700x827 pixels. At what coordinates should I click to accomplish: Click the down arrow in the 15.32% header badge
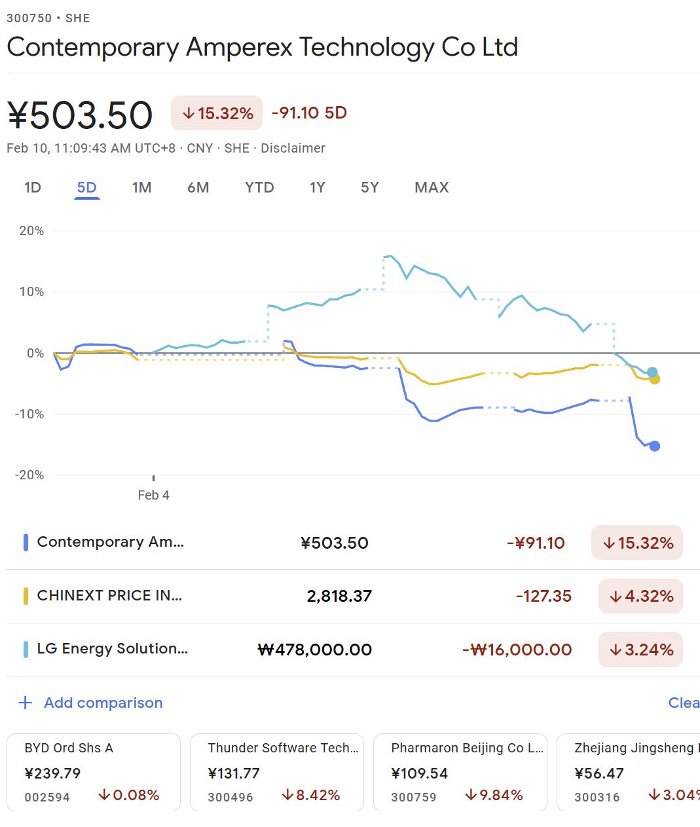tap(189, 113)
